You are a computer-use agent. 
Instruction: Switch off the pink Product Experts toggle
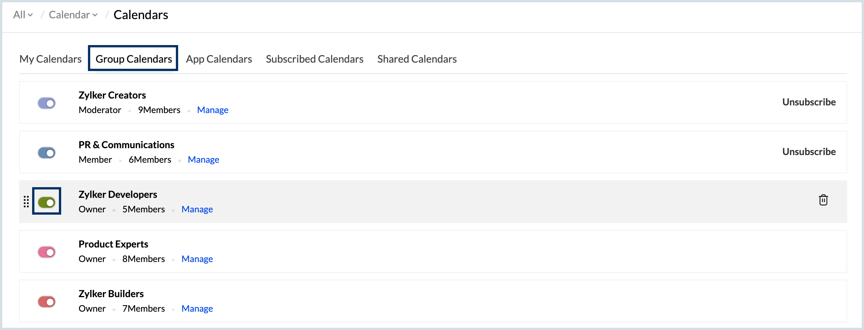[47, 252]
